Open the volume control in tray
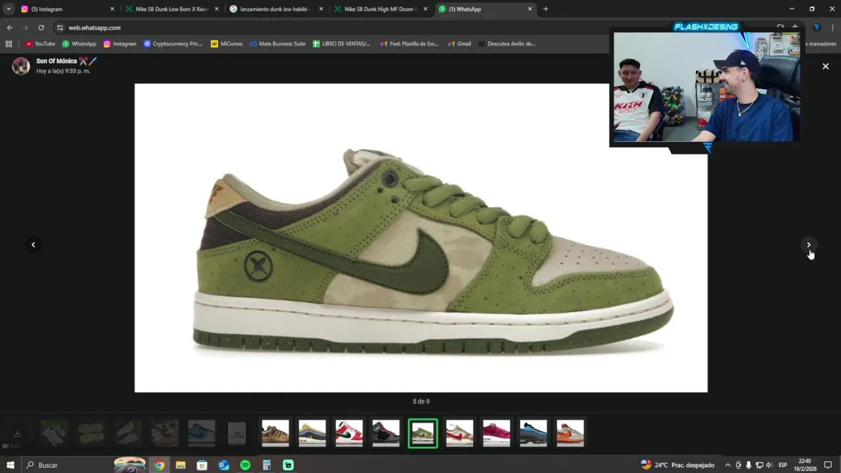 pyautogui.click(x=769, y=465)
